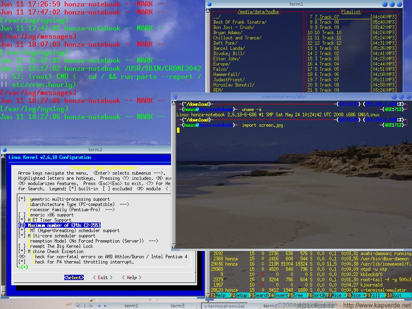Image resolution: width=412 pixels, height=309 pixels.
Task: Select playlist entry 10 Track 10
Action: tap(352, 33)
